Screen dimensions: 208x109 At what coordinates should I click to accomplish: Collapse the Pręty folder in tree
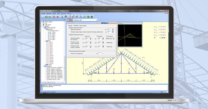[45, 41]
